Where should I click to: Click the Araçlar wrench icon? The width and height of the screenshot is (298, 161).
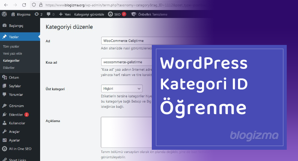pyautogui.click(x=4, y=131)
